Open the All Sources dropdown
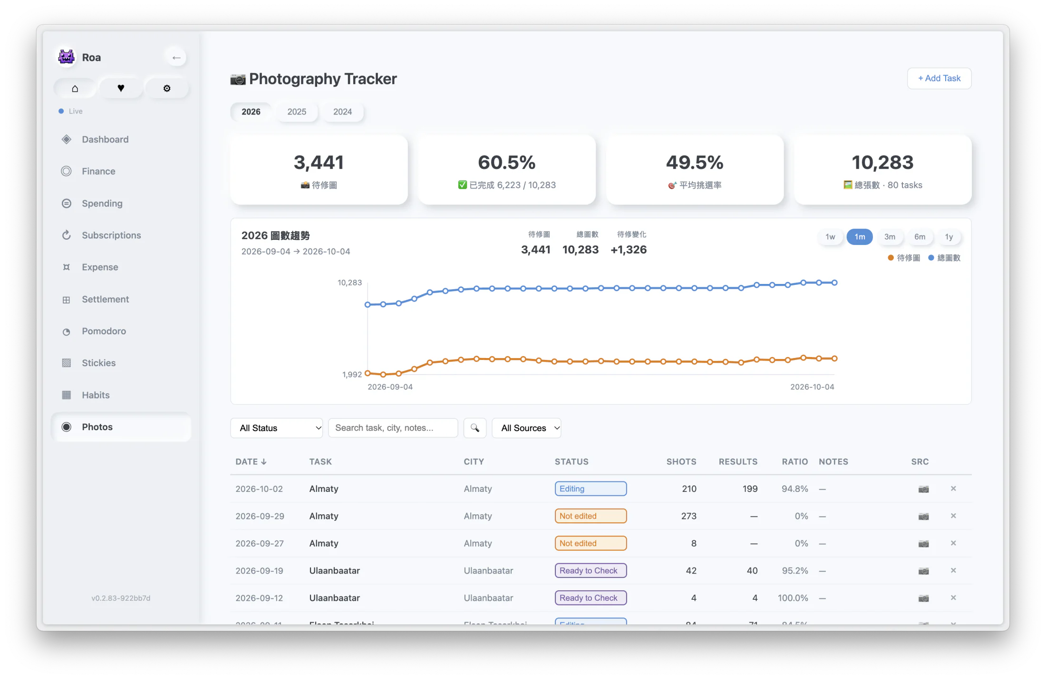Image resolution: width=1046 pixels, height=679 pixels. coord(526,428)
